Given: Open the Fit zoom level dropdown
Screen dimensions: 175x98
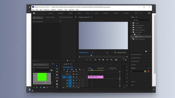Looking at the screenshot, I should click(95, 53).
